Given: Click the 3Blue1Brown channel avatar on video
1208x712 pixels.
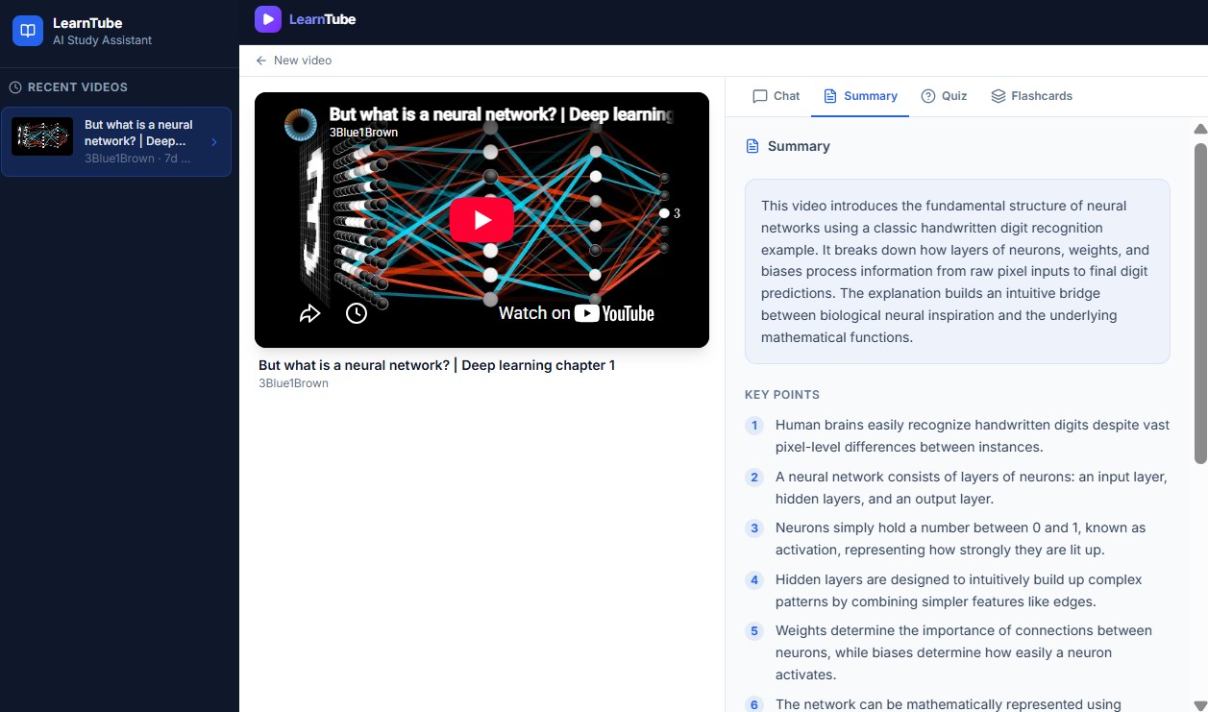Looking at the screenshot, I should tap(301, 124).
